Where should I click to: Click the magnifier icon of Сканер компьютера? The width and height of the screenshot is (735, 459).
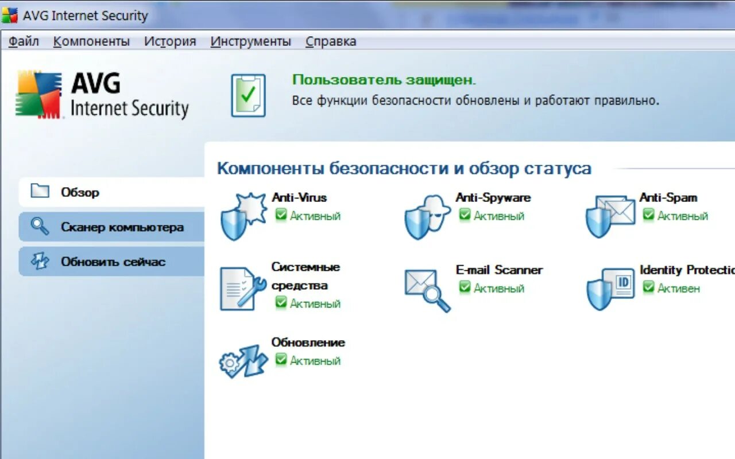(40, 226)
